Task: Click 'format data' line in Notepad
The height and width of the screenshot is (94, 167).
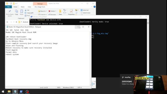Action: [x=11, y=52]
